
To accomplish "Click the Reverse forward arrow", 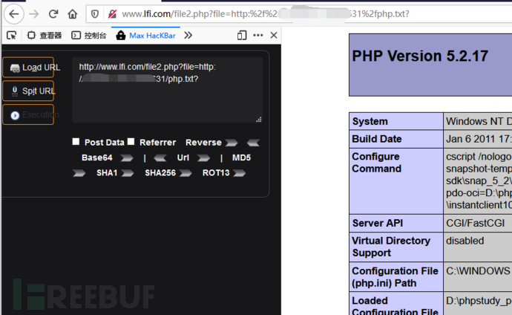I will click(232, 143).
